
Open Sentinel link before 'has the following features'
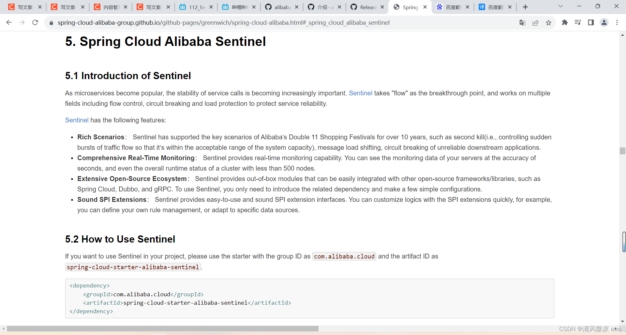[77, 120]
